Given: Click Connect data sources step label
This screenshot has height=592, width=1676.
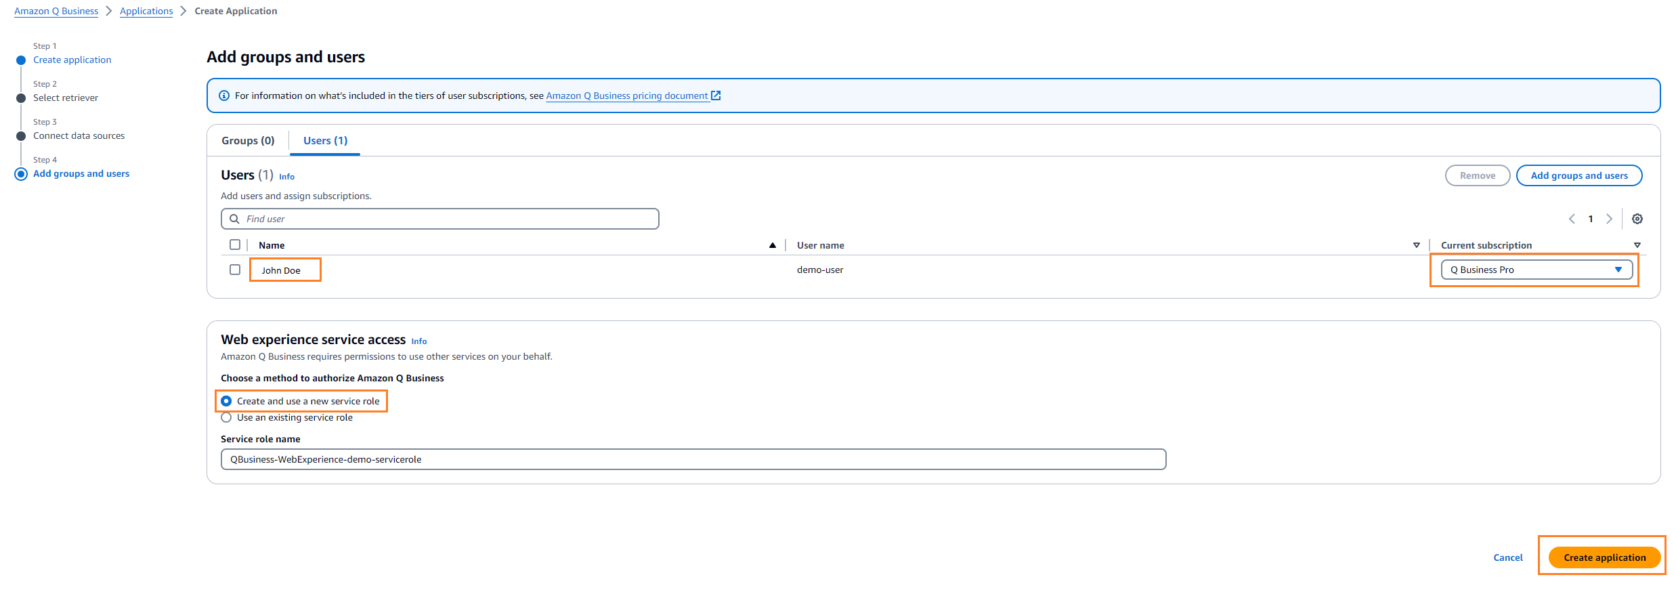Looking at the screenshot, I should (x=79, y=135).
